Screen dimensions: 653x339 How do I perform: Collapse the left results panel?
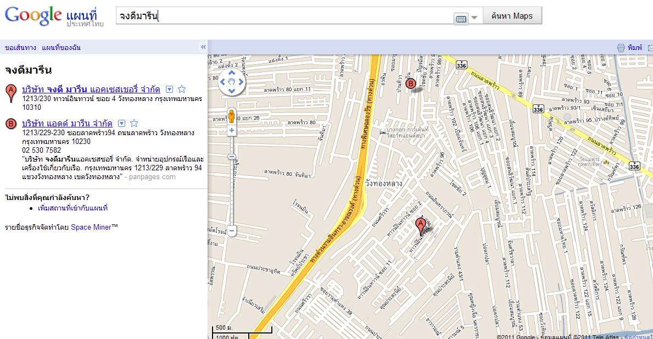203,47
